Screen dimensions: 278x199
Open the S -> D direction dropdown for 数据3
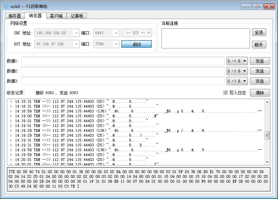[x=237, y=81]
